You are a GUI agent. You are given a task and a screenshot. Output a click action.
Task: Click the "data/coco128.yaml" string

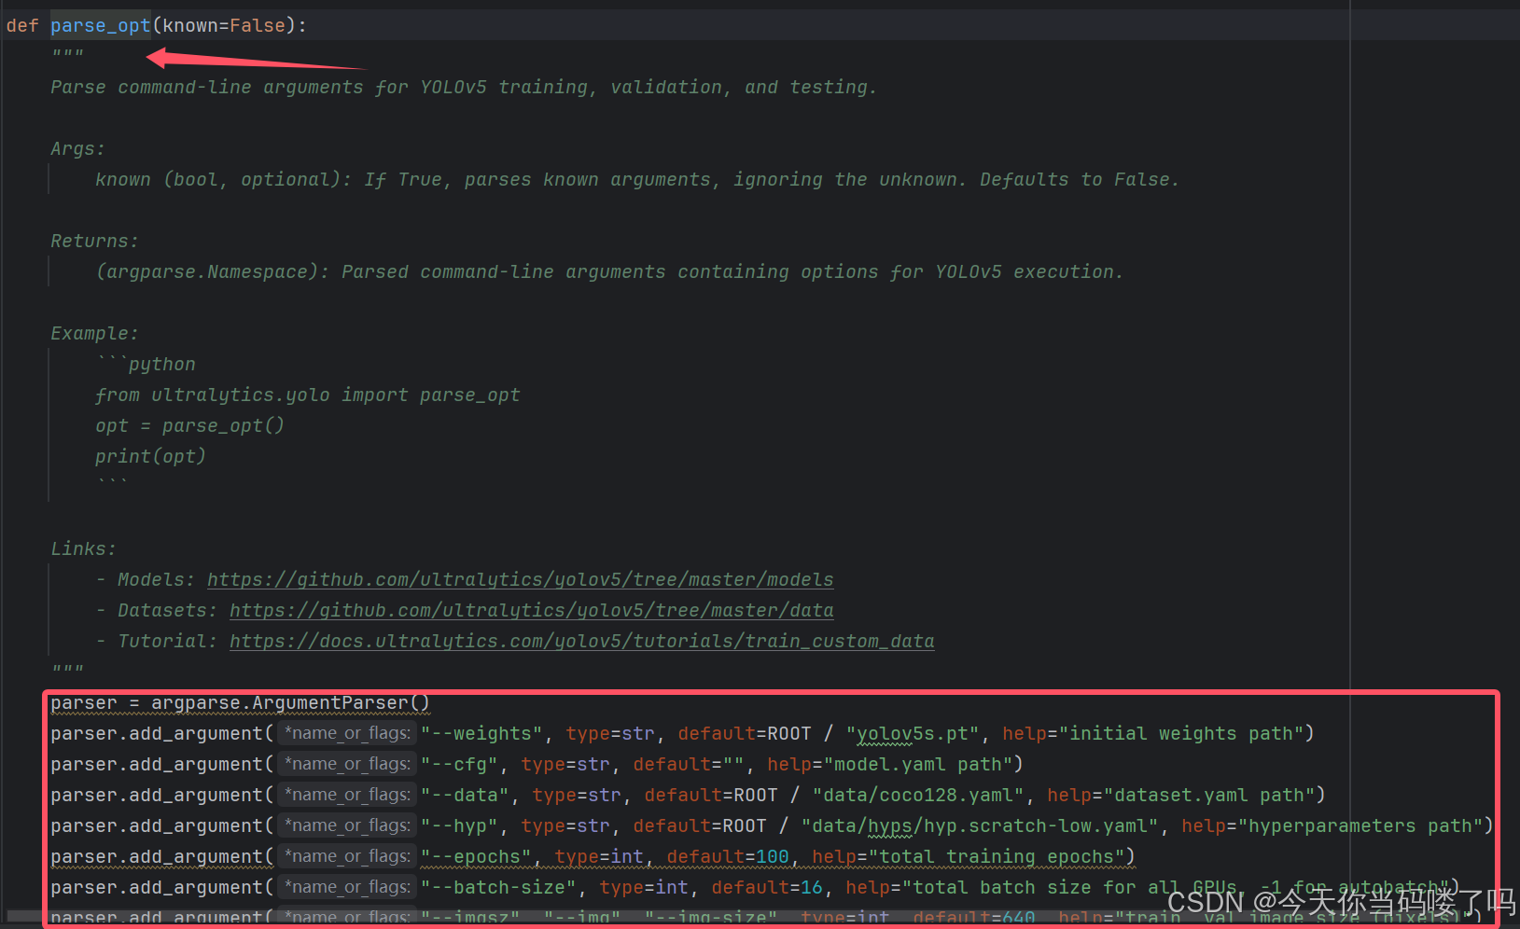coord(918,795)
